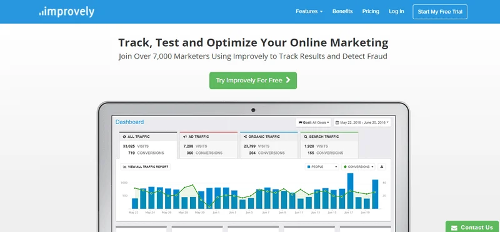
Task: Open the Features dropdown menu
Action: coord(309,11)
